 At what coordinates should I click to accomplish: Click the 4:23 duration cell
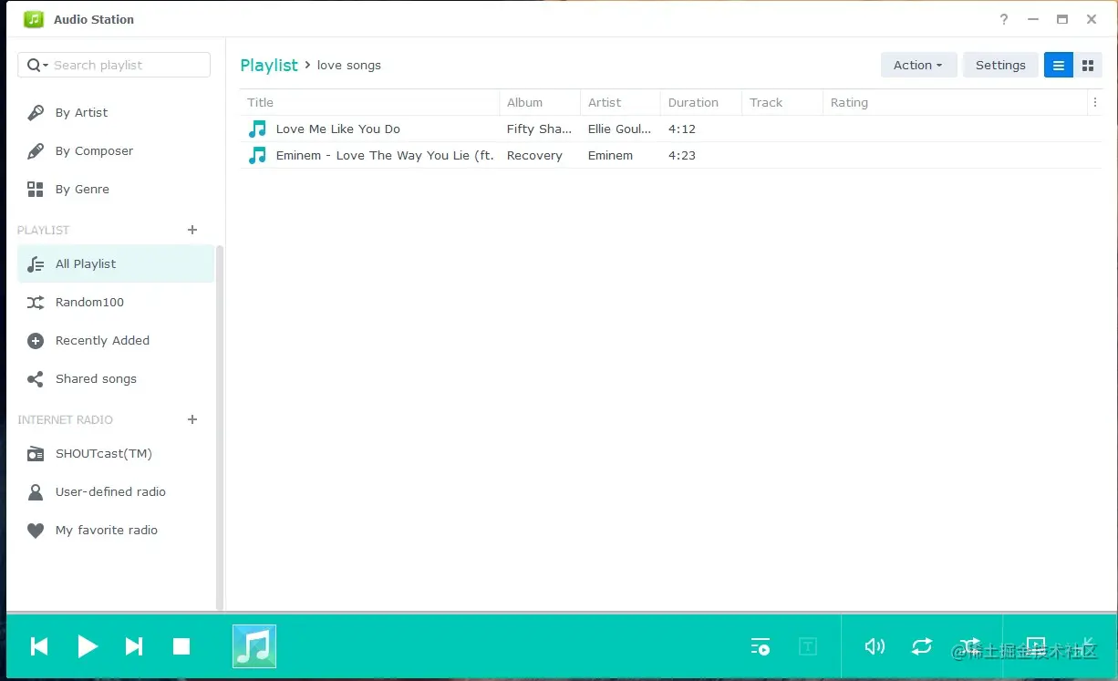pyautogui.click(x=681, y=155)
